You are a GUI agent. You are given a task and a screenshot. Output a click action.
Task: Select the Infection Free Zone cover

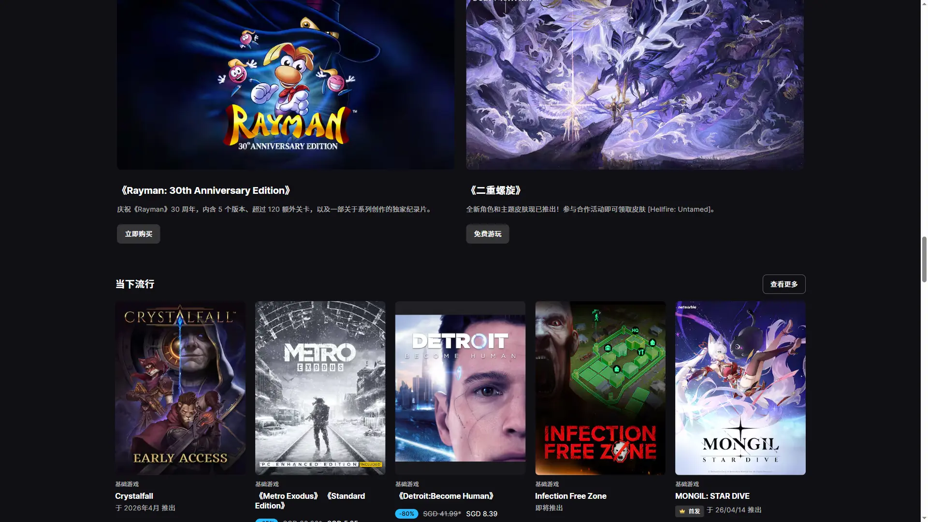click(600, 388)
